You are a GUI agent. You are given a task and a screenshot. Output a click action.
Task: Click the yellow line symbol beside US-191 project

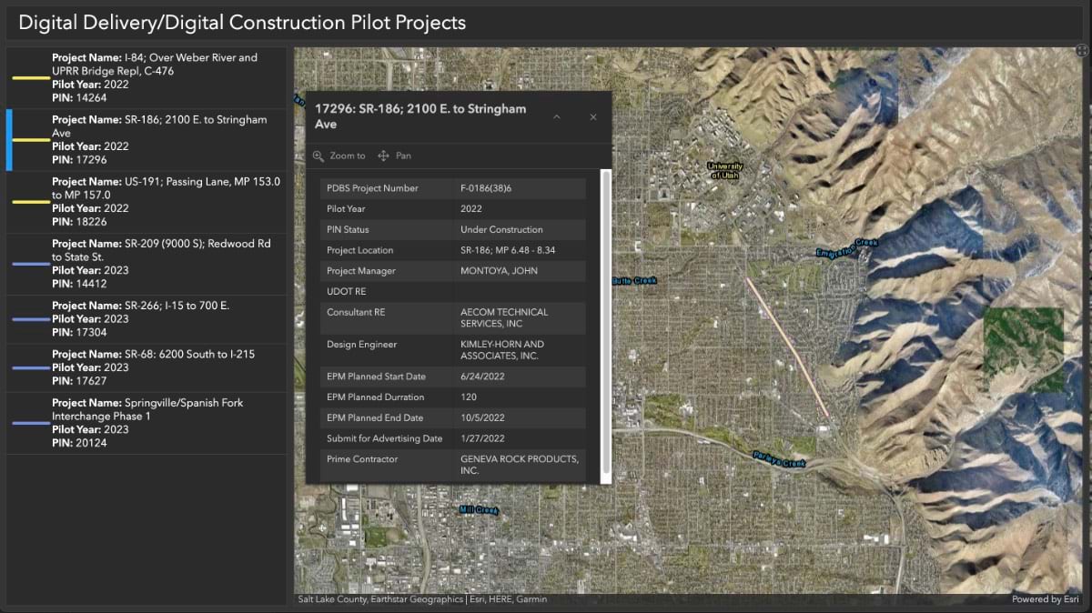pos(30,202)
